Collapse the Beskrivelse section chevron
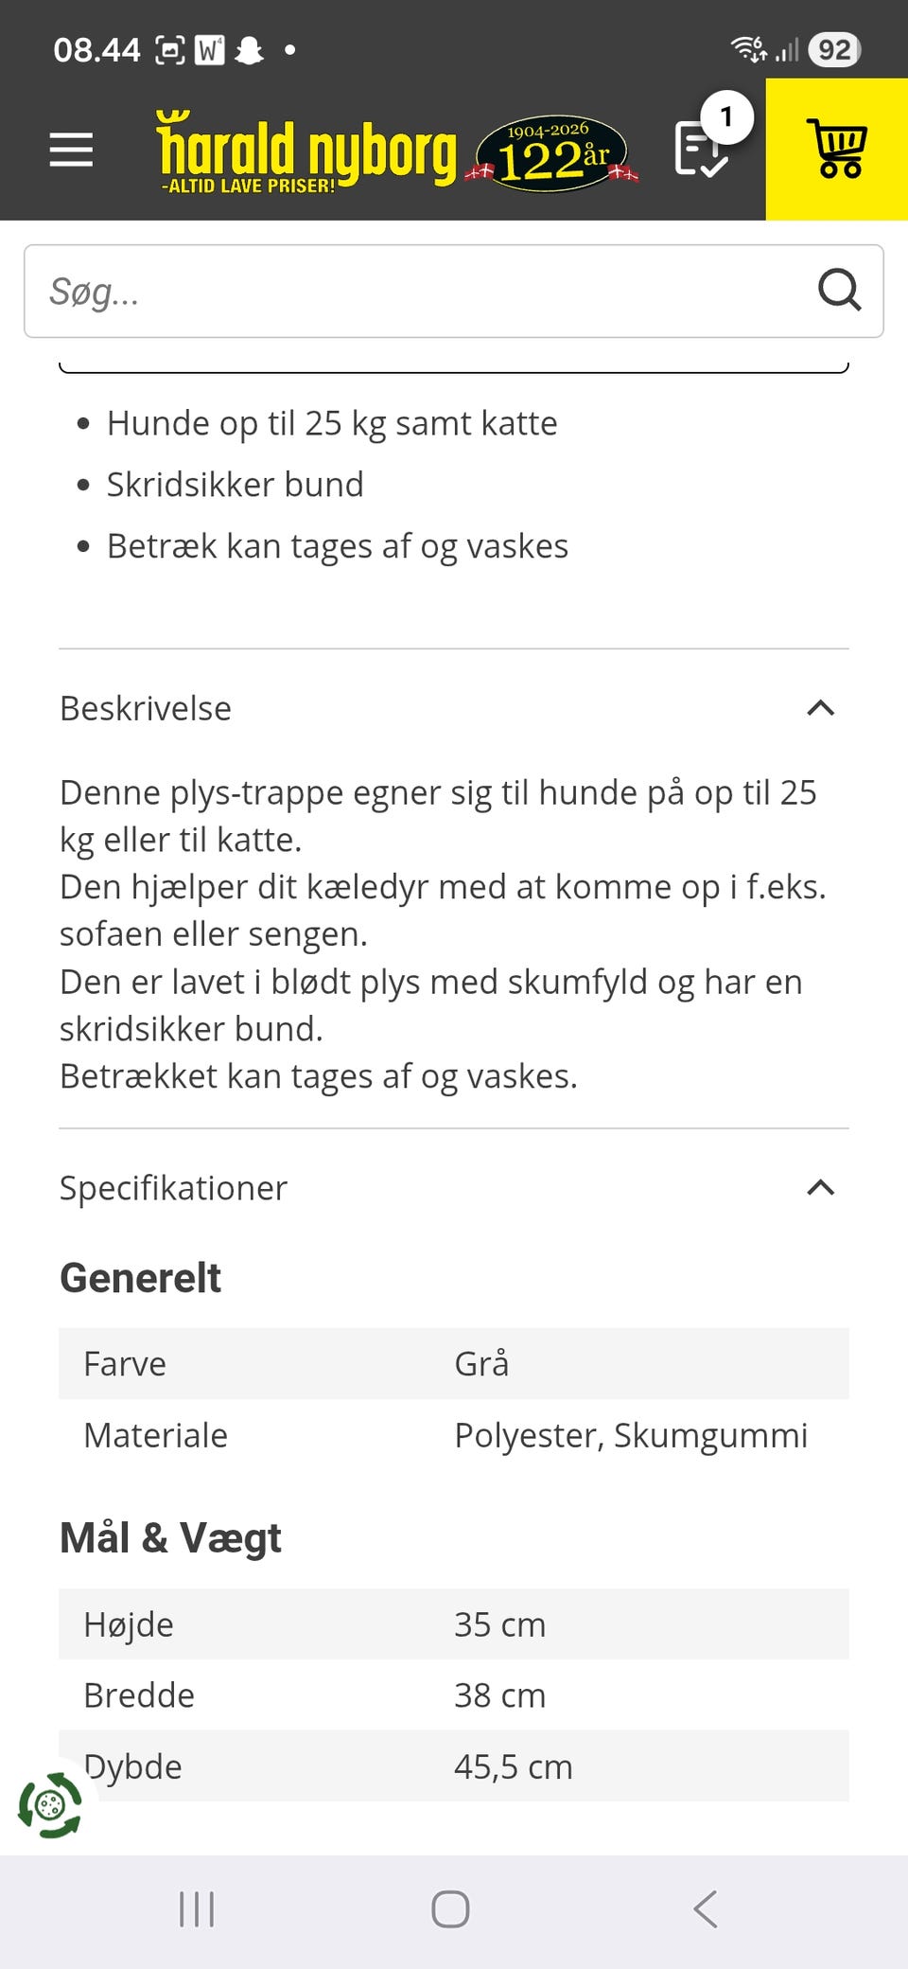 tap(820, 708)
